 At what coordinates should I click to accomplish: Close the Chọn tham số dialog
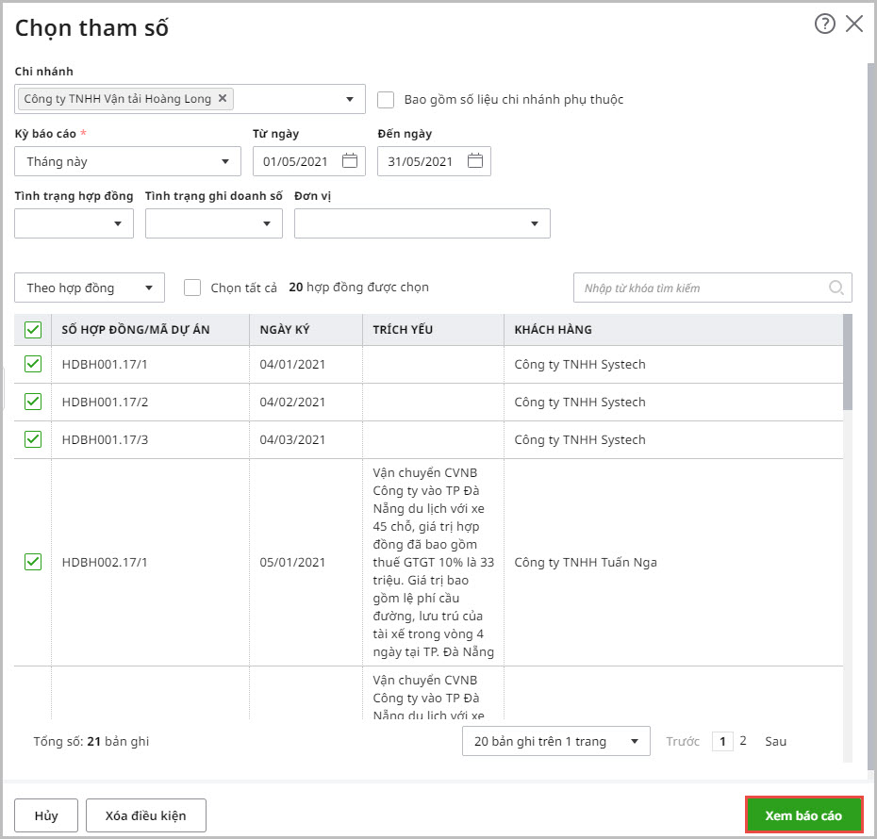854,25
